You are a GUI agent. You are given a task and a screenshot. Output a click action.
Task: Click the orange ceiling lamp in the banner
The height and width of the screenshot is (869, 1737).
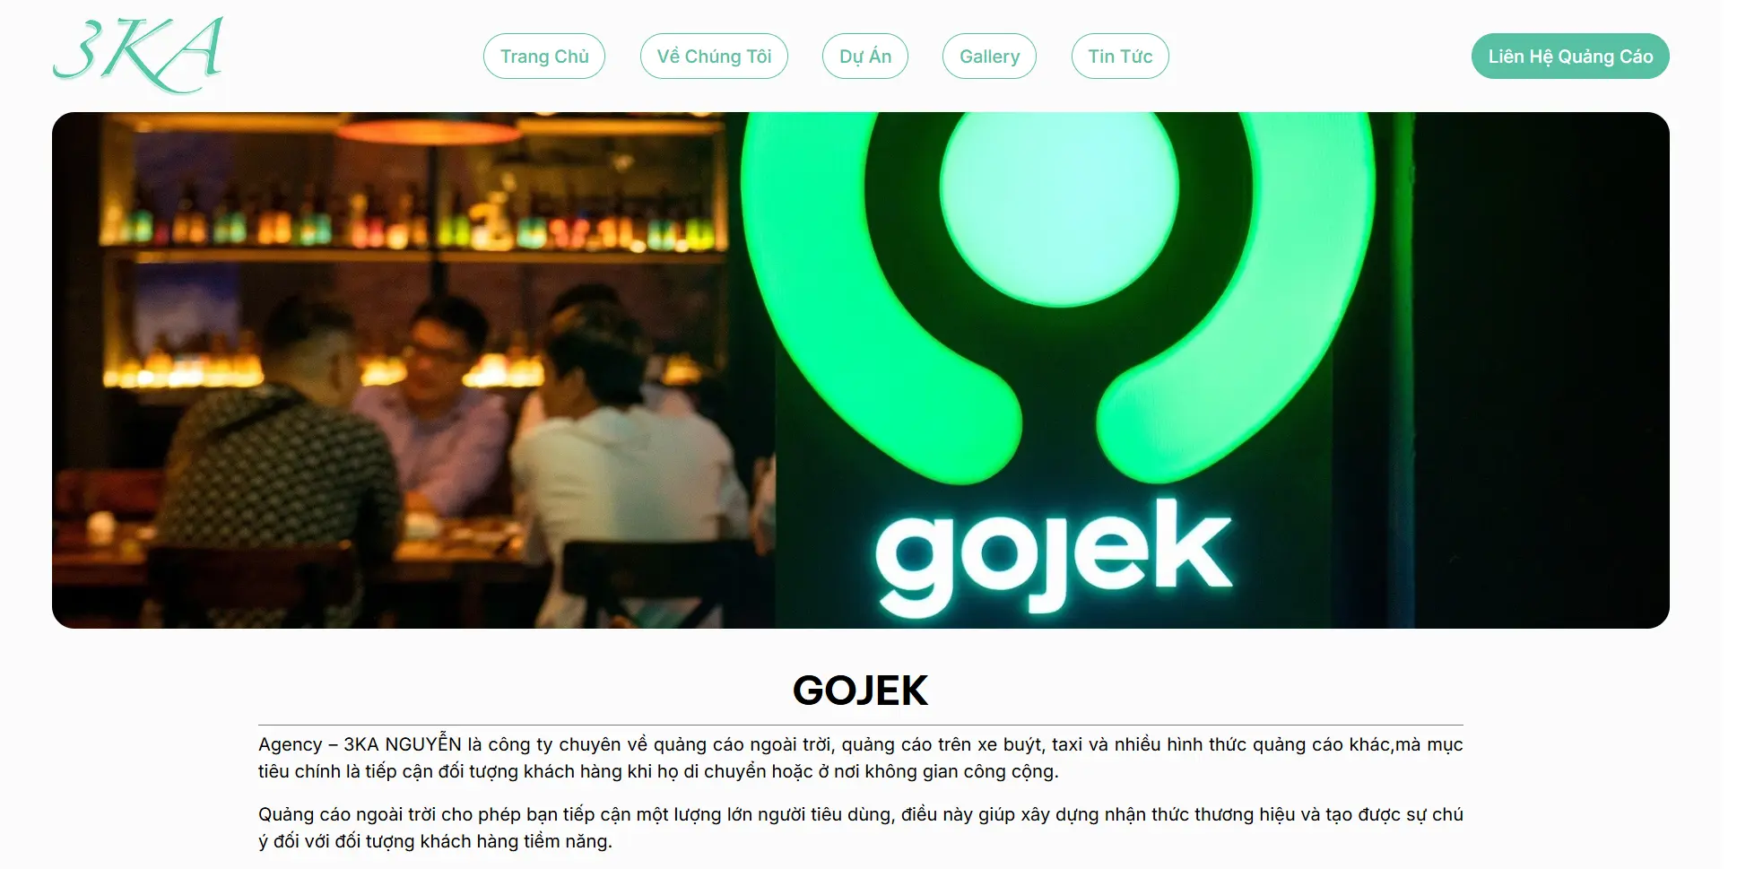428,131
